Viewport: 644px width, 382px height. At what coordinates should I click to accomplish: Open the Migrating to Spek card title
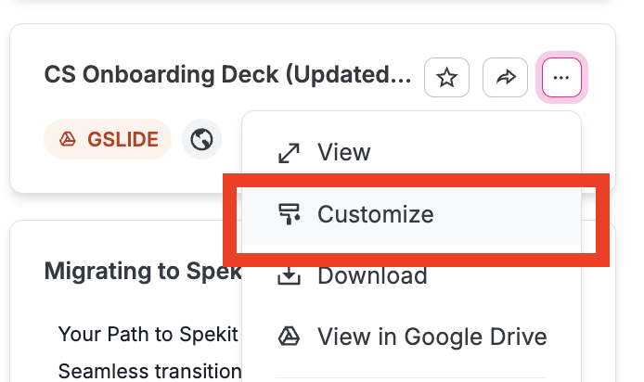143,272
